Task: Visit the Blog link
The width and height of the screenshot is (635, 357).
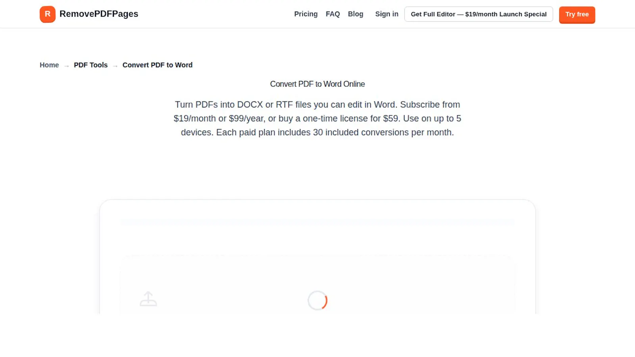Action: [356, 14]
